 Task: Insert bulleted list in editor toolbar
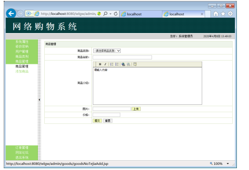tap(117, 64)
